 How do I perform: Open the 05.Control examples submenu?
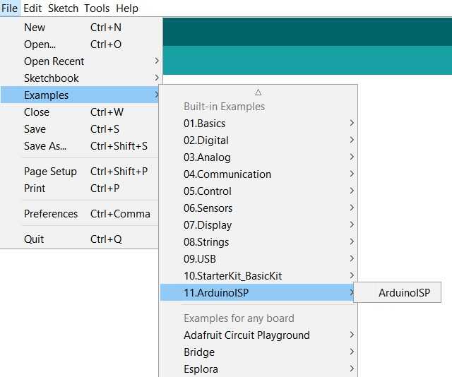208,191
